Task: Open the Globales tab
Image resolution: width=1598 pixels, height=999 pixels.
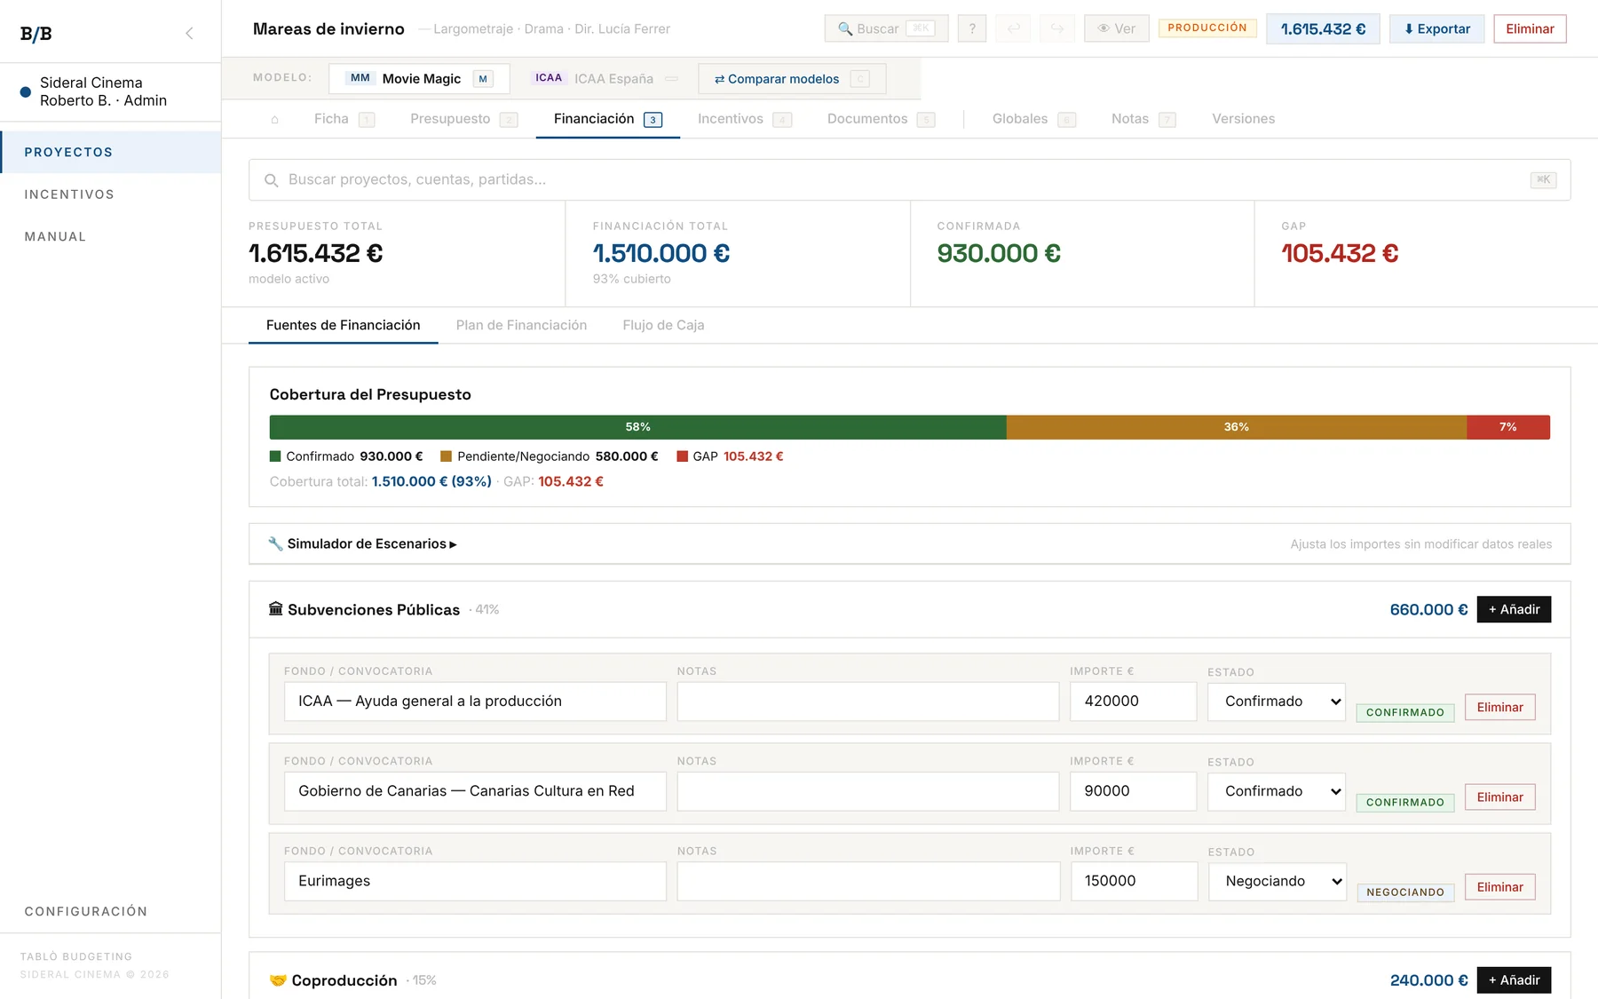Action: click(1033, 119)
